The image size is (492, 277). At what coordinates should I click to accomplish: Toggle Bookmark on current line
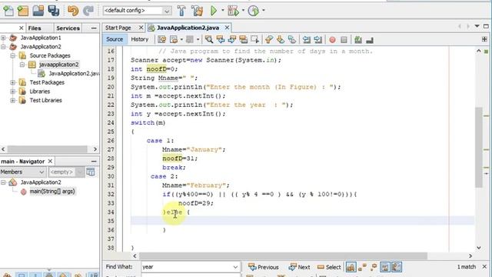pyautogui.click(x=292, y=39)
